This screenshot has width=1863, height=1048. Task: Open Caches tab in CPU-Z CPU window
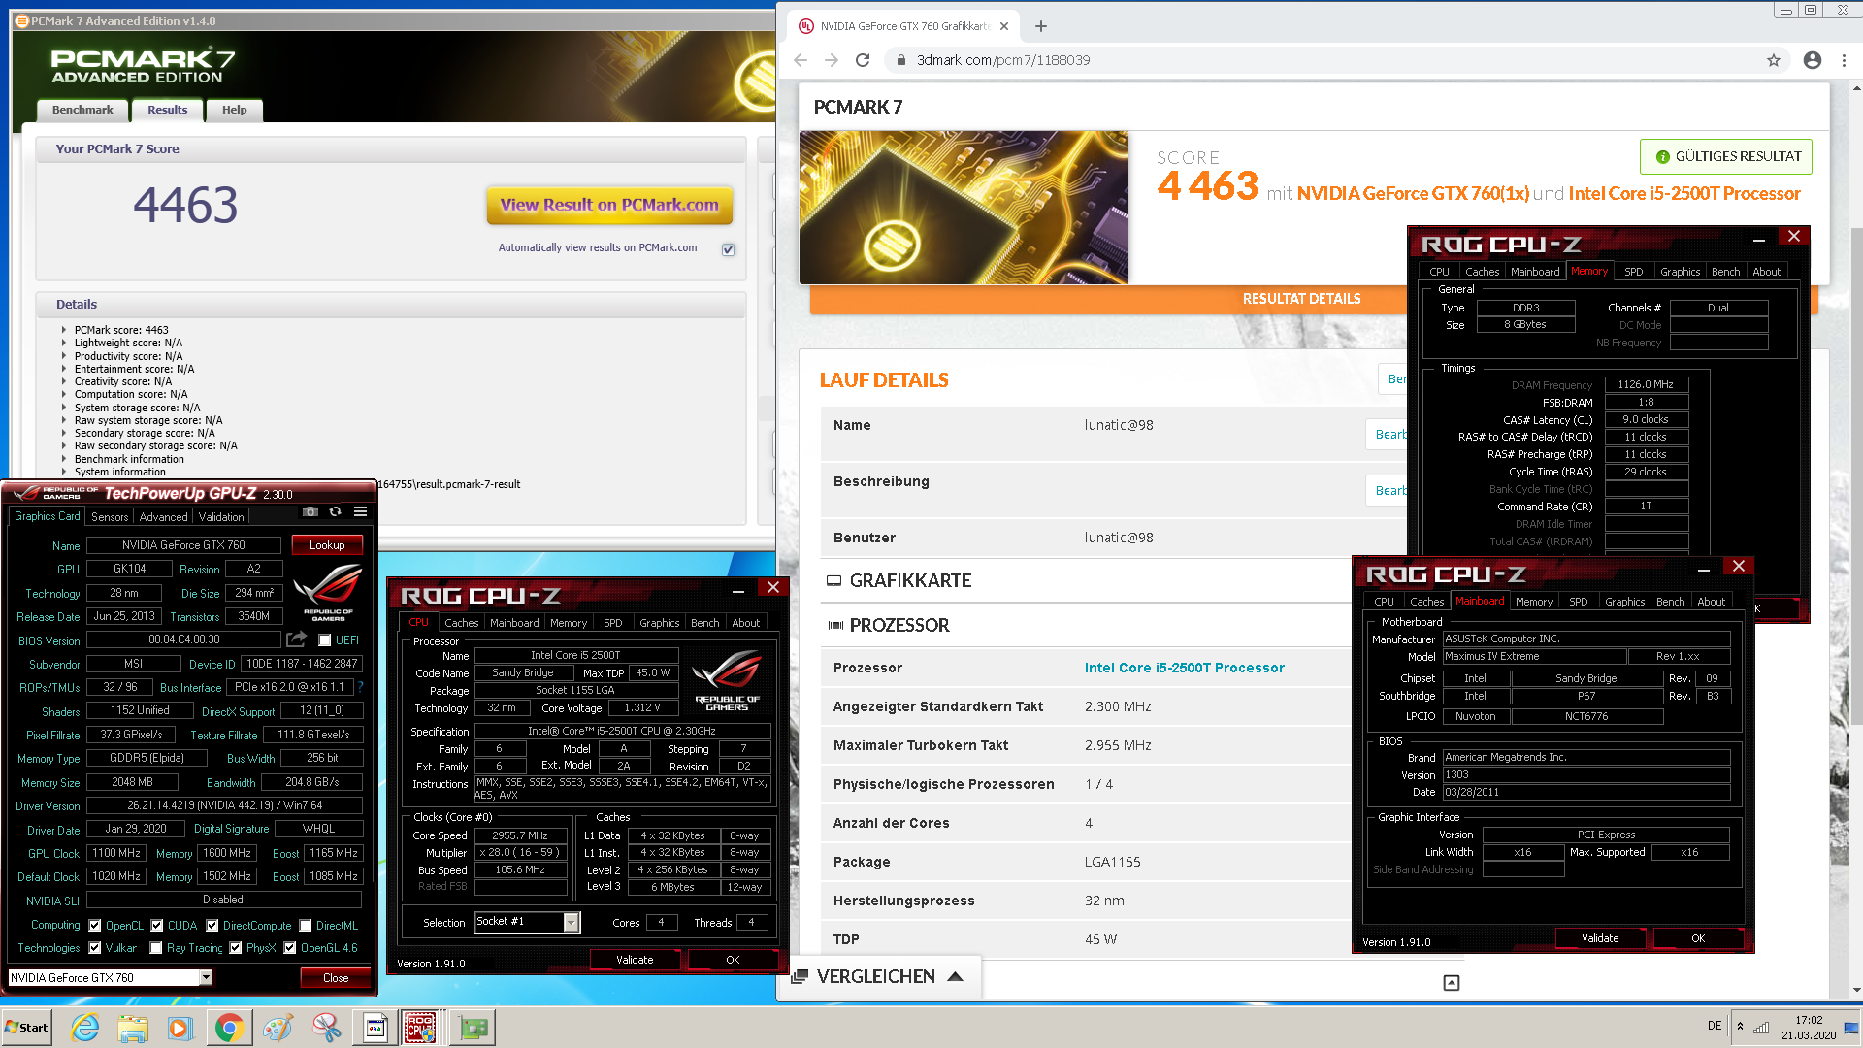[x=462, y=623]
